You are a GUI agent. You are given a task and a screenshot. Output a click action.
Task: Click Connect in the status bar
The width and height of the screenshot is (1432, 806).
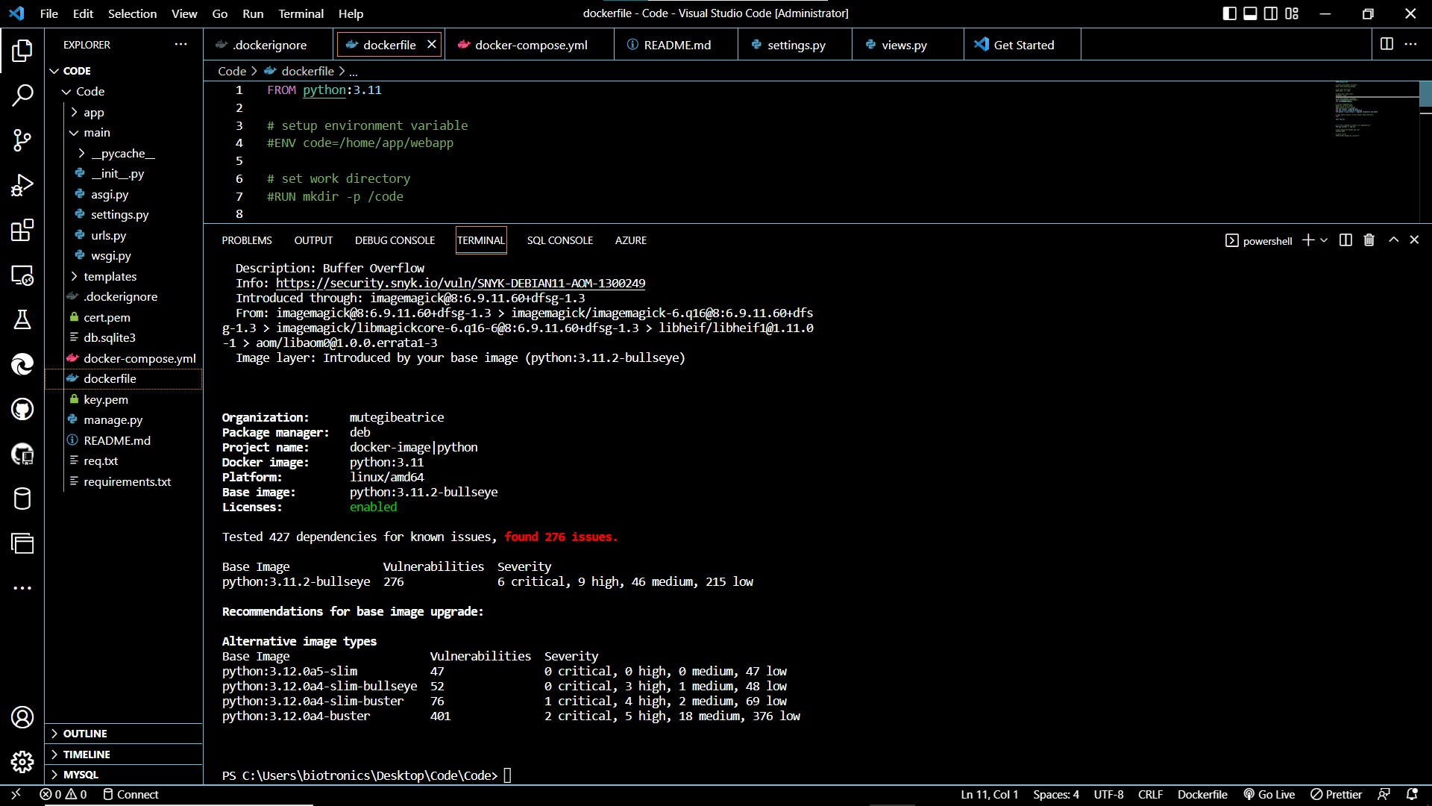tap(131, 794)
